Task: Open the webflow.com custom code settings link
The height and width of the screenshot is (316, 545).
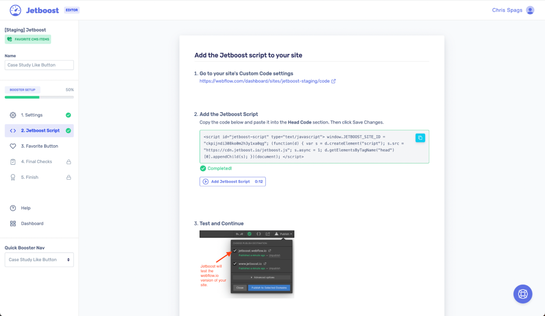Action: pyautogui.click(x=264, y=81)
